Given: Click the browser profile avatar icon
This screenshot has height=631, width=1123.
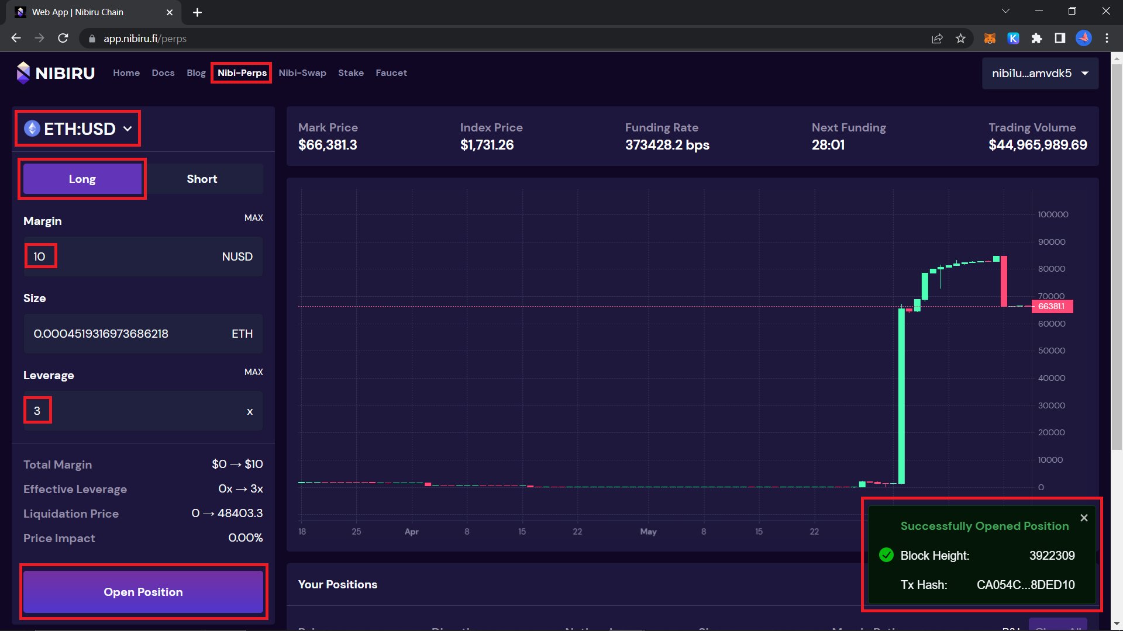Looking at the screenshot, I should click(1083, 38).
